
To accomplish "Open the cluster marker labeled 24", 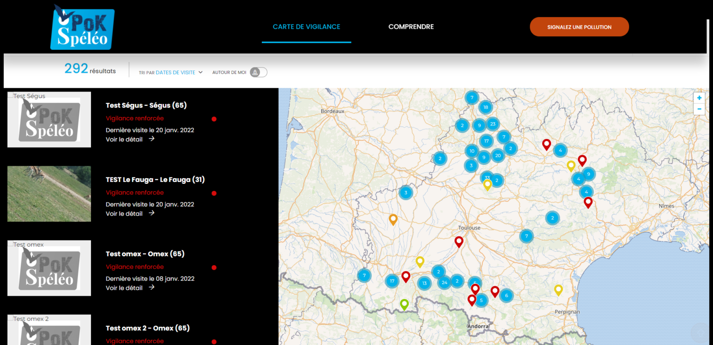I will 444,282.
